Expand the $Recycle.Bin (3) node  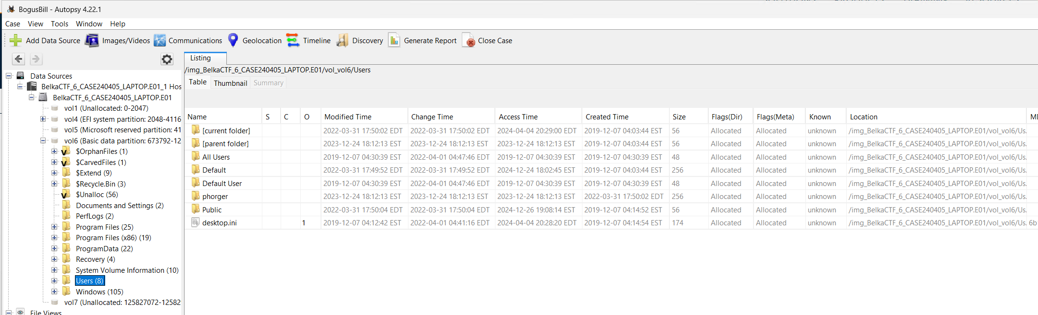(54, 184)
